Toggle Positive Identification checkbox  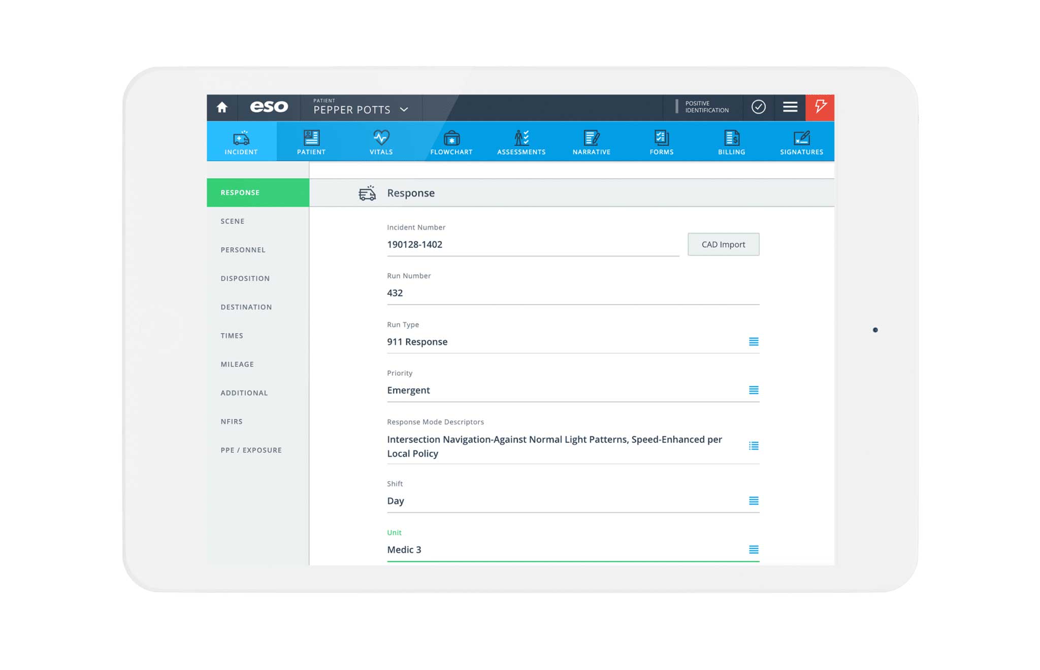click(757, 106)
